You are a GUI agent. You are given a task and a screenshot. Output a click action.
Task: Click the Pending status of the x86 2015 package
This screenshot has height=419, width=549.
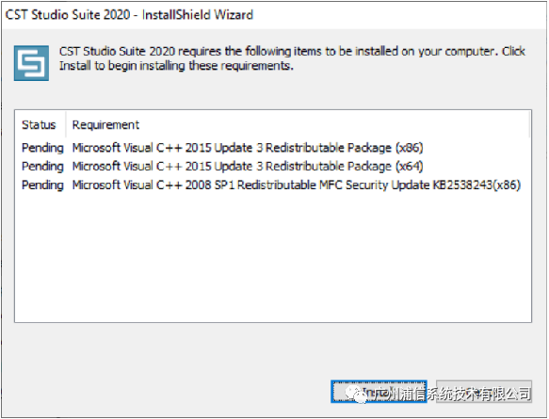point(42,148)
